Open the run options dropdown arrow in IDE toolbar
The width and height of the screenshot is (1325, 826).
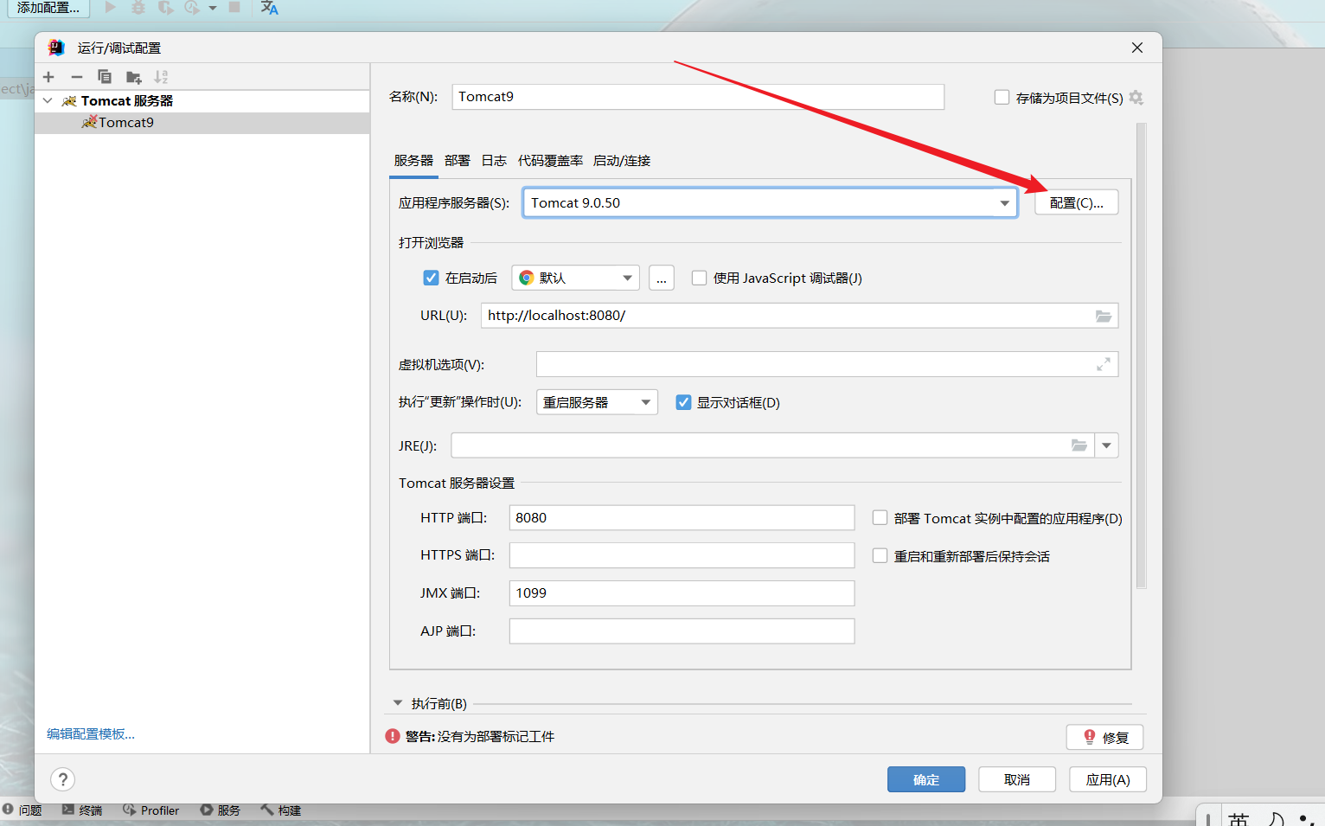point(213,8)
